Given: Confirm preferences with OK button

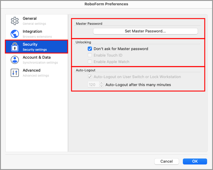Looking at the screenshot, I should click(x=195, y=161).
